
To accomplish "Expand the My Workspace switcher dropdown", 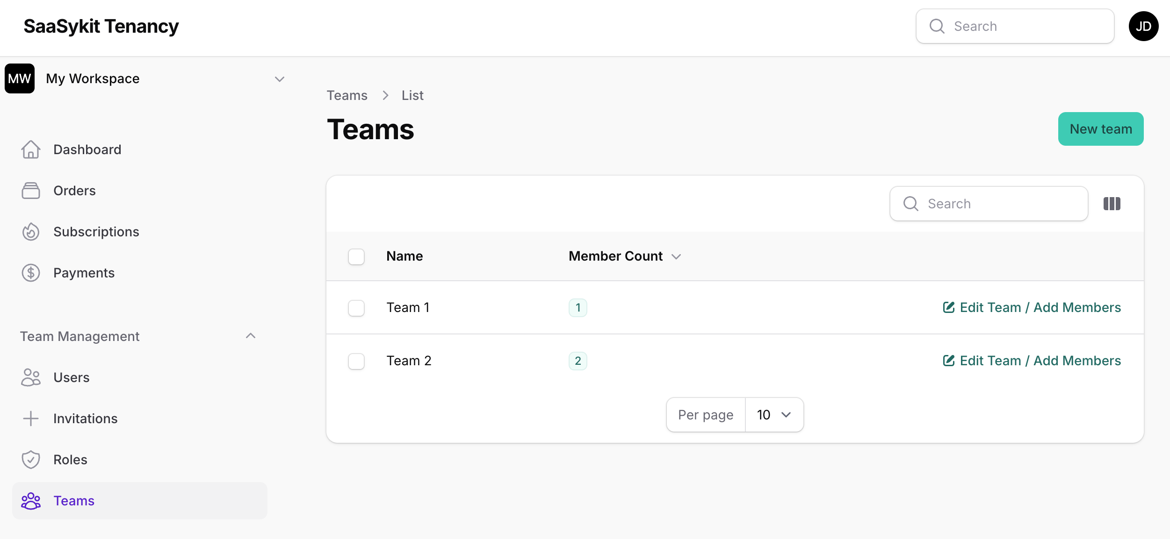I will 279,79.
